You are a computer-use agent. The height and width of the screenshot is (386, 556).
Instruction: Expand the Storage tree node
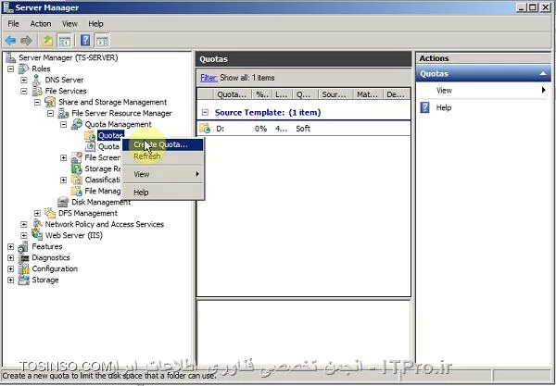[11, 280]
